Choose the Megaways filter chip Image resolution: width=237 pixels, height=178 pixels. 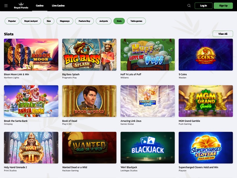pyautogui.click(x=65, y=21)
